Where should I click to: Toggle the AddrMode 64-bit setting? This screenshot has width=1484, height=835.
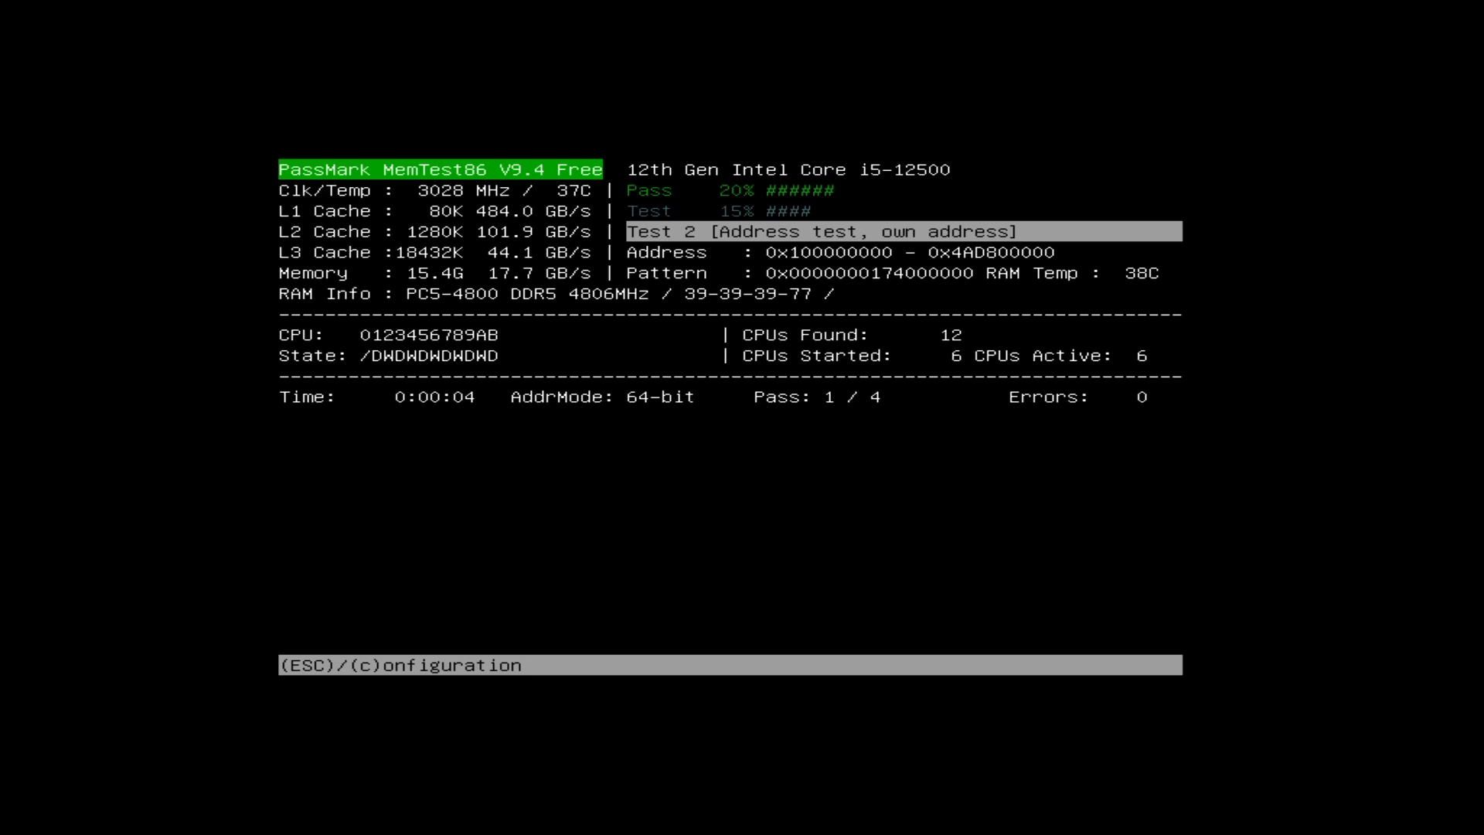pos(601,397)
